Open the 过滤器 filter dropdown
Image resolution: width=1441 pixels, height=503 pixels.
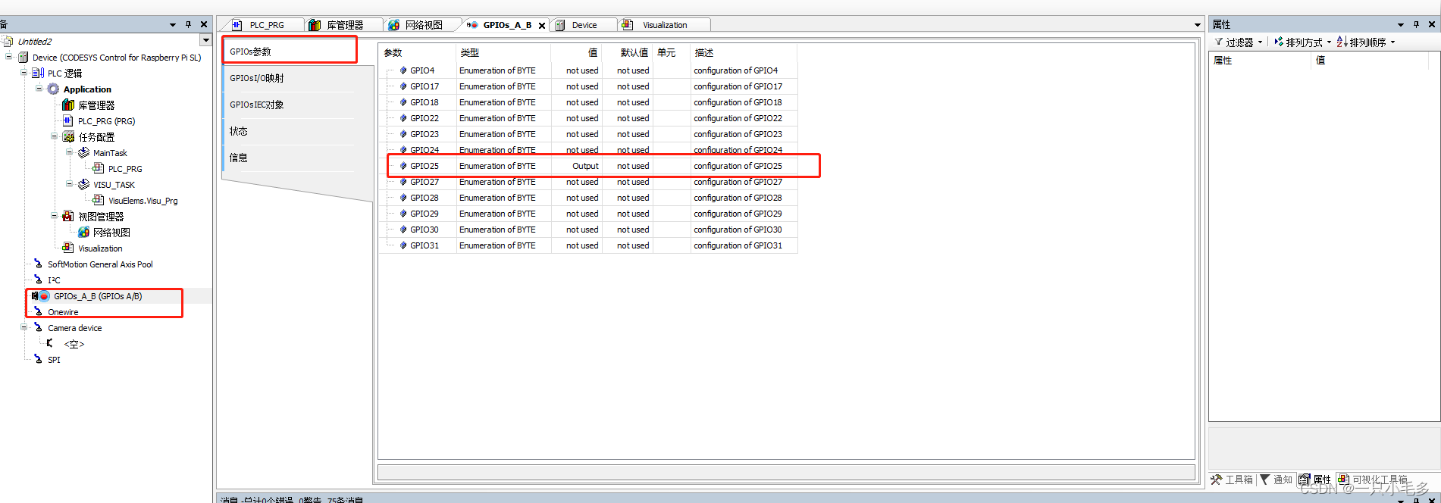[1260, 42]
